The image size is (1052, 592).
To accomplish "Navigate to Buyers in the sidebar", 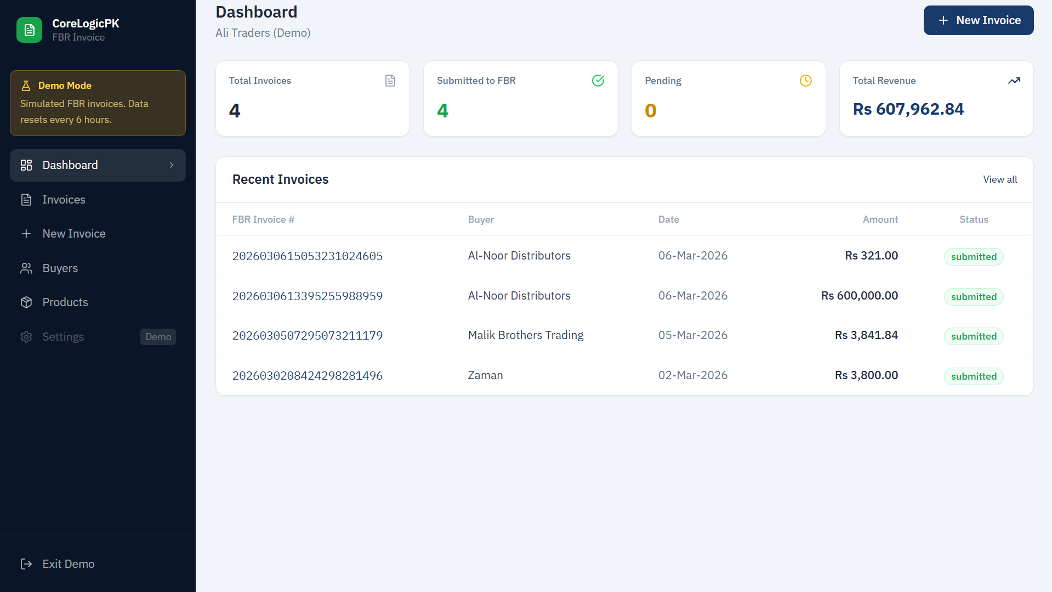I will pos(60,268).
